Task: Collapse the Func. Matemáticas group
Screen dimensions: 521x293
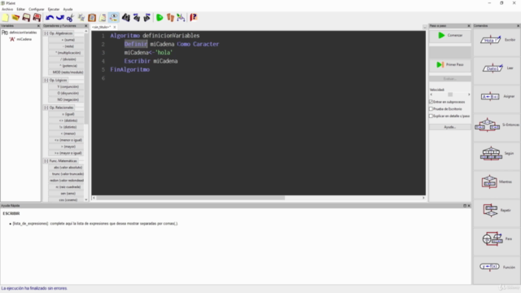Action: [46, 161]
